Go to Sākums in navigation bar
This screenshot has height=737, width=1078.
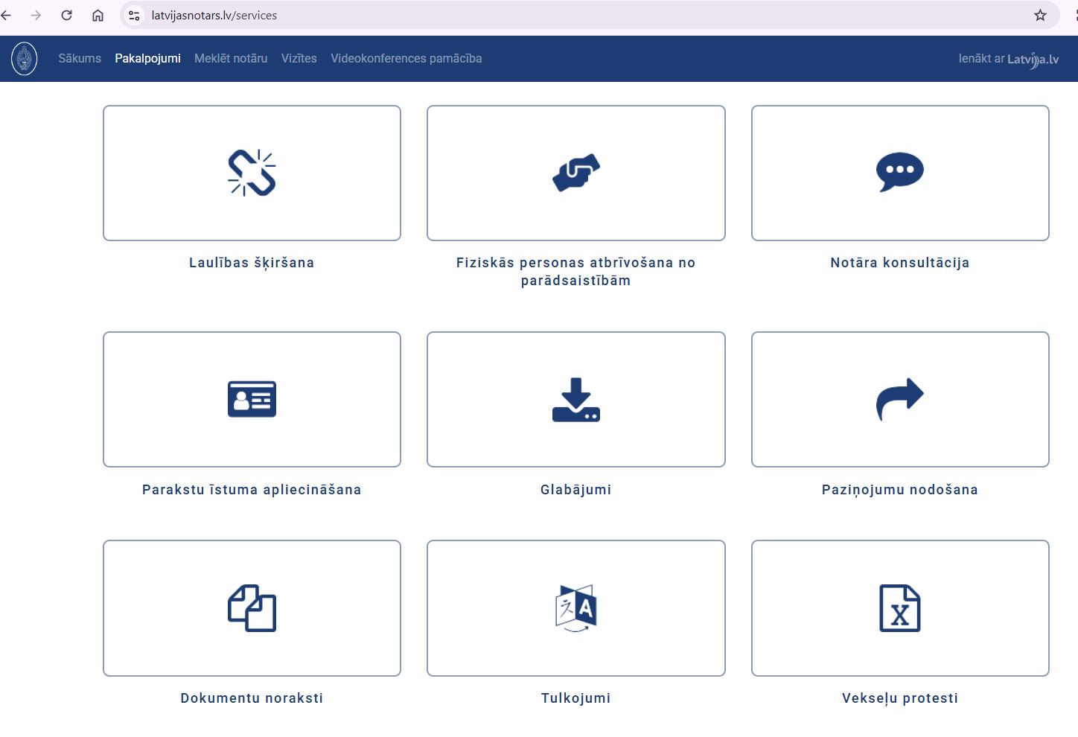(x=80, y=59)
